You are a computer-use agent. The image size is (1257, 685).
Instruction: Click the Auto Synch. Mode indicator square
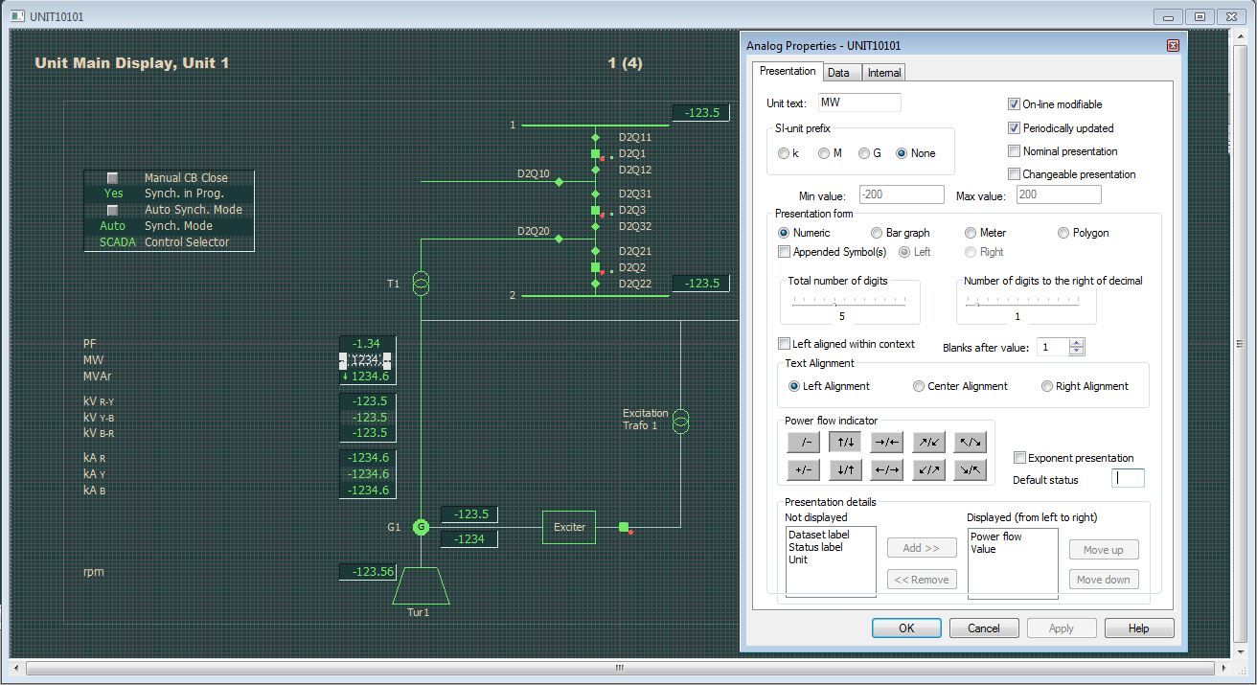pos(112,210)
